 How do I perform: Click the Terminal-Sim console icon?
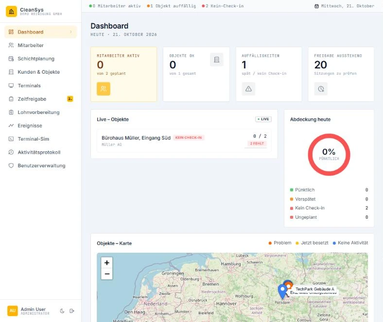[x=11, y=139]
